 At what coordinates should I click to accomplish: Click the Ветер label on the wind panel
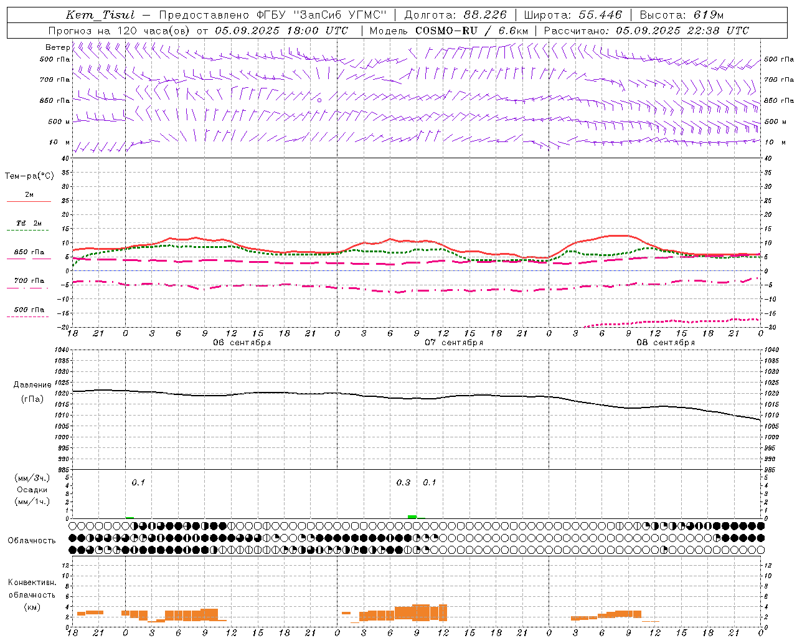(58, 47)
